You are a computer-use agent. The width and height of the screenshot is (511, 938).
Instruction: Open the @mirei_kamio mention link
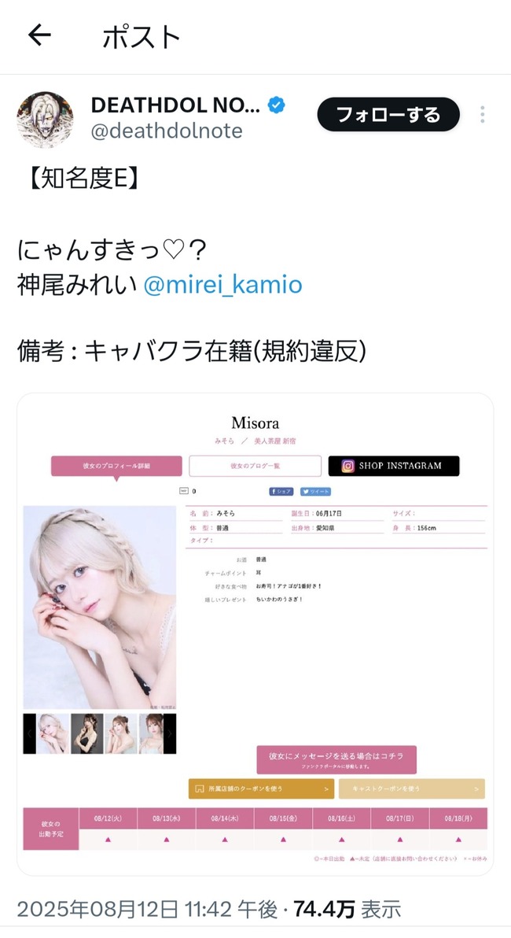[x=223, y=285]
